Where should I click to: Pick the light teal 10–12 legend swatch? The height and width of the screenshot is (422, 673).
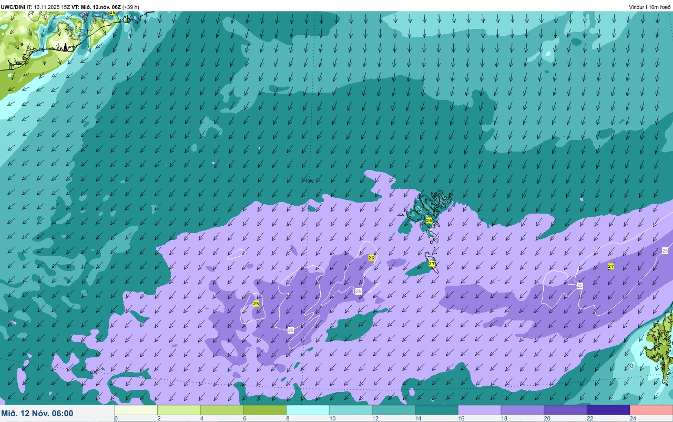pos(351,410)
